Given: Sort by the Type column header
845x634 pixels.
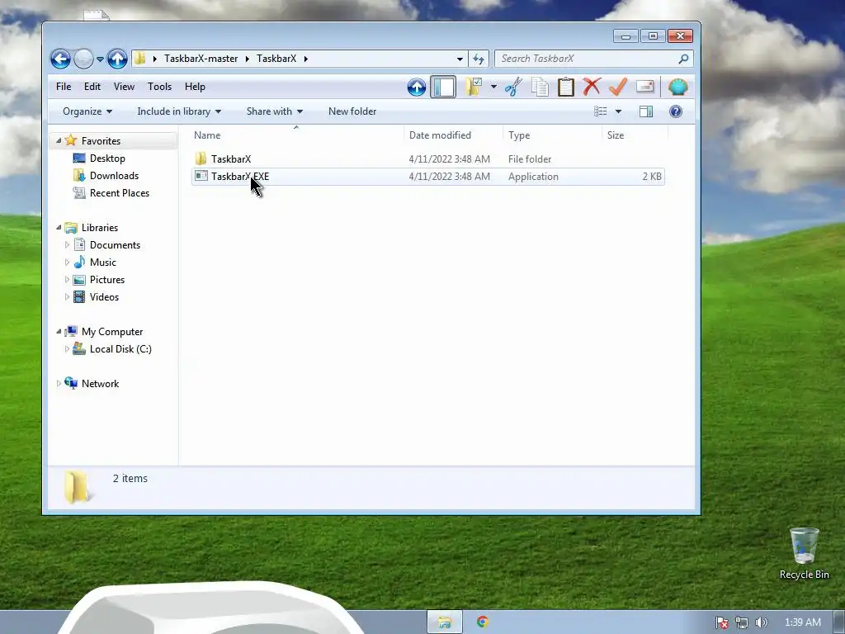Looking at the screenshot, I should (x=551, y=135).
